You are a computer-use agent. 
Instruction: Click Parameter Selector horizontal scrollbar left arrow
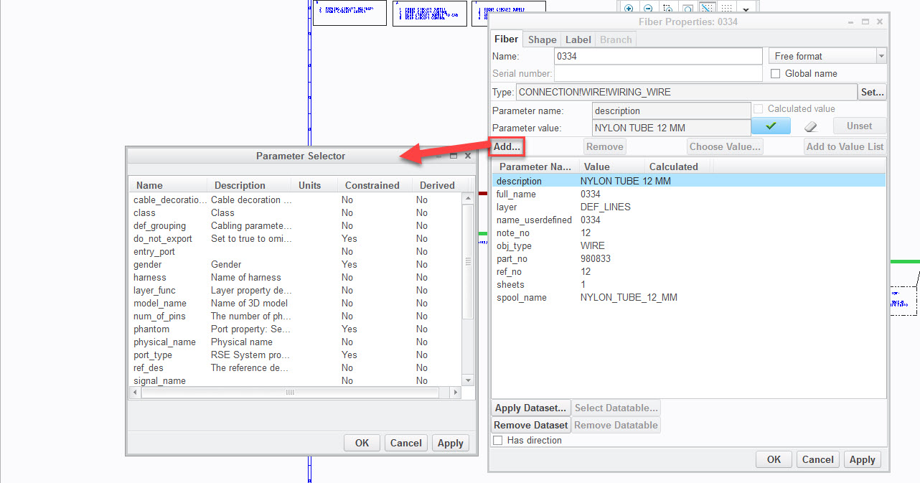point(134,393)
